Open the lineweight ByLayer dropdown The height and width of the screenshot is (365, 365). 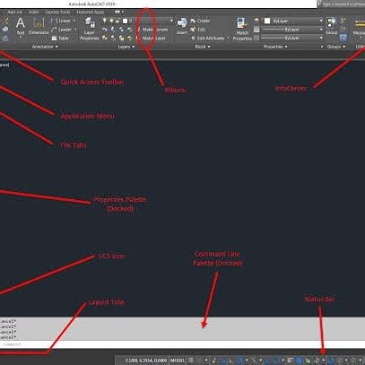pos(321,30)
